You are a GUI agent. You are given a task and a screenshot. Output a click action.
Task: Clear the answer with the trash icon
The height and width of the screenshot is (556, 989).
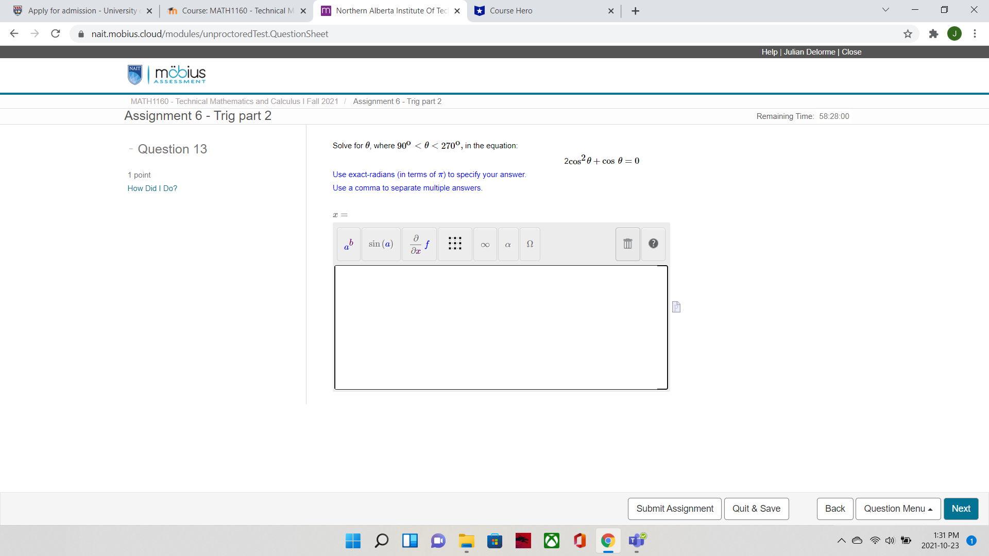(x=627, y=244)
